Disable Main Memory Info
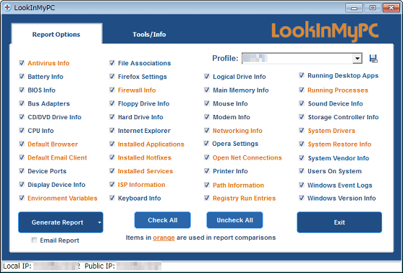Screen dimensions: 403x273 pos(207,90)
